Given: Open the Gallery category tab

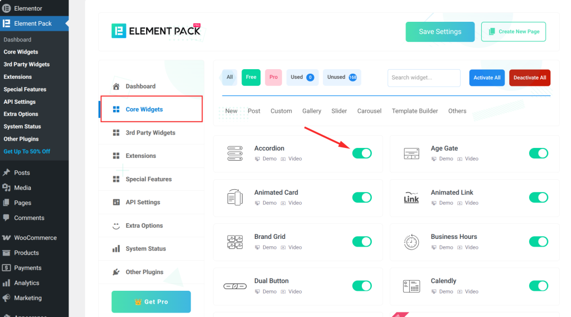Looking at the screenshot, I should (x=312, y=111).
